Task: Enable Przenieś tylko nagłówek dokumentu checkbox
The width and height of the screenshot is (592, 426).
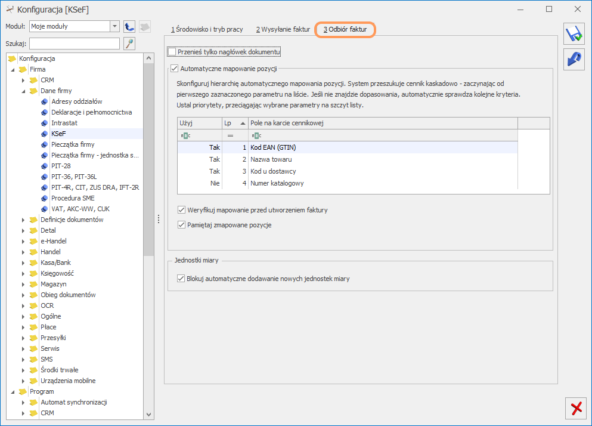Action: coord(172,52)
